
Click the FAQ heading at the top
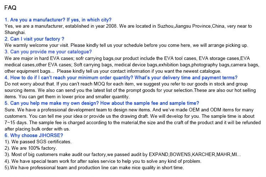pyautogui.click(x=10, y=7)
